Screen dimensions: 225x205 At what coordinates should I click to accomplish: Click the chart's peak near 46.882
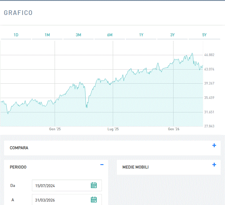tap(192, 53)
